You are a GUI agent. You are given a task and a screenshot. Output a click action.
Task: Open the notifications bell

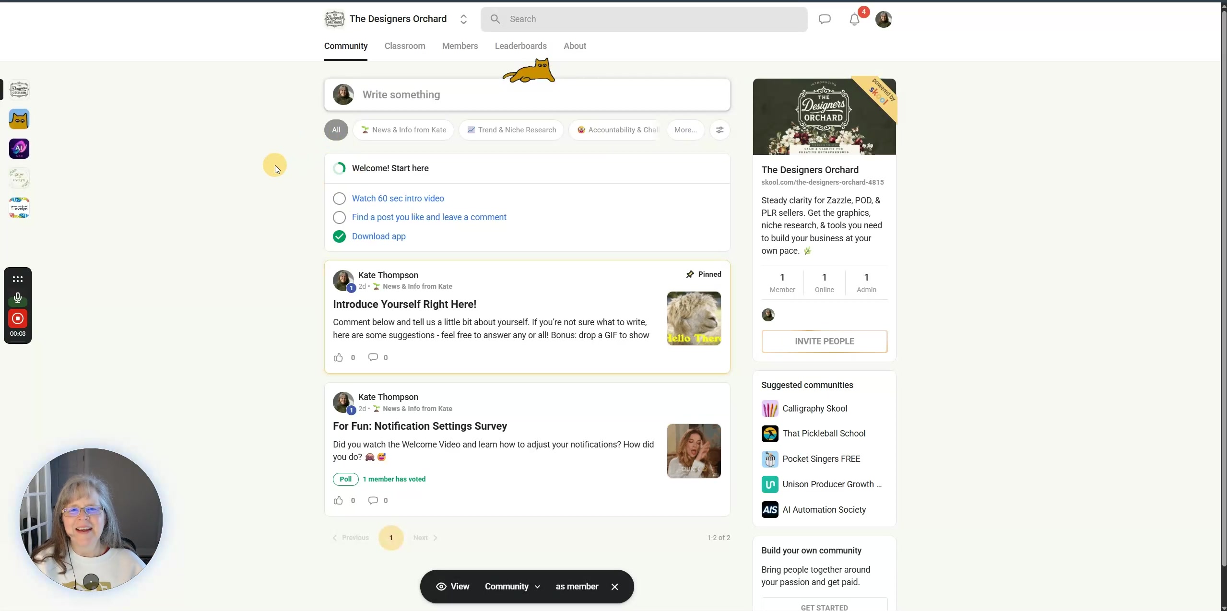[x=854, y=20]
